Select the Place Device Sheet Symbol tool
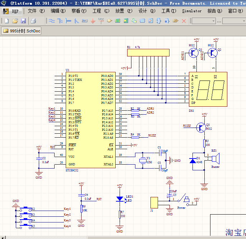246x239 pixels. click(x=134, y=21)
